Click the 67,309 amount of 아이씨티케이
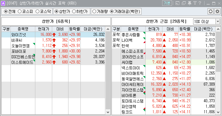Image resolution: width=222 pixels, height=116 pixels. pyautogui.click(x=209, y=84)
